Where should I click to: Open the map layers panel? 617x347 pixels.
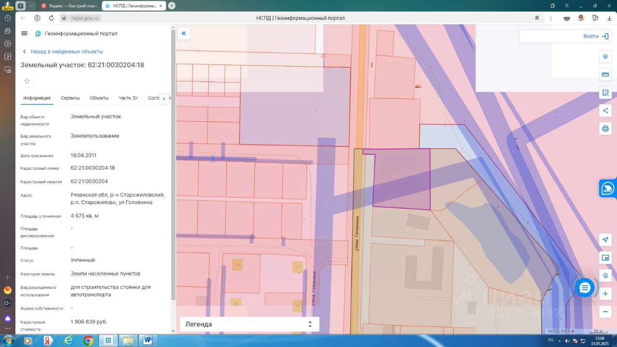(x=605, y=56)
